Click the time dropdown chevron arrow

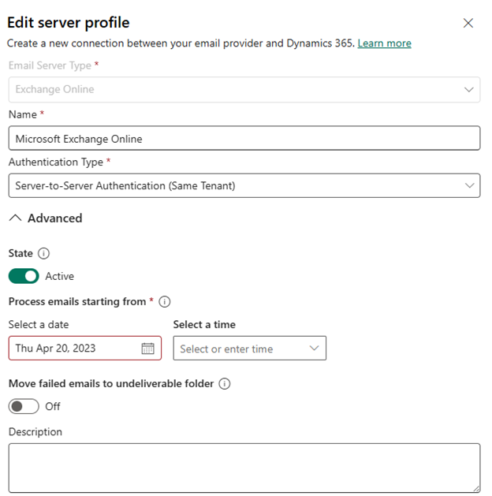[314, 348]
